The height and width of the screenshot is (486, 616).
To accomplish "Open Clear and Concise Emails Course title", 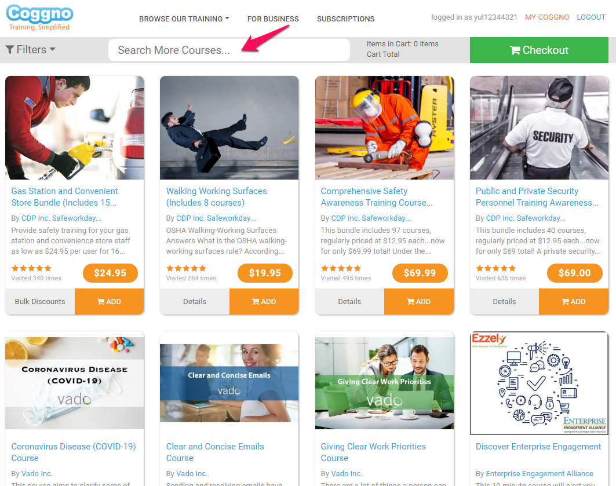I will point(215,452).
